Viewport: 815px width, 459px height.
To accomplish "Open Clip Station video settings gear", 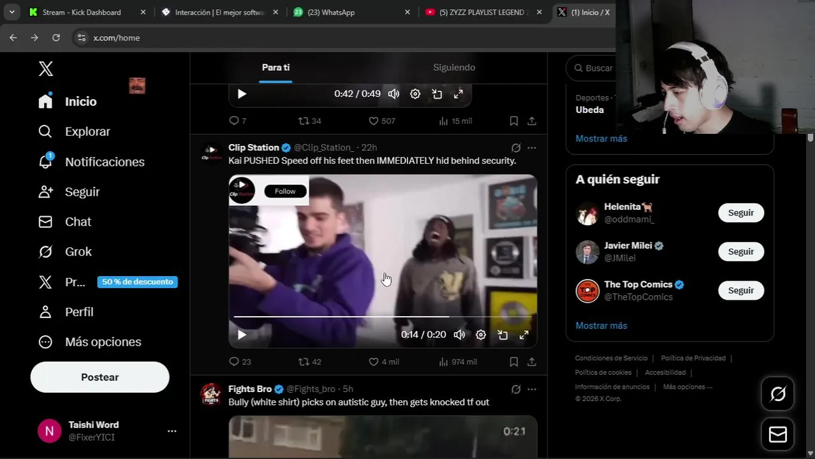I will click(x=481, y=335).
